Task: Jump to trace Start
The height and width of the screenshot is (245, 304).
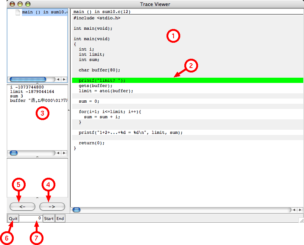Action: pos(49,219)
